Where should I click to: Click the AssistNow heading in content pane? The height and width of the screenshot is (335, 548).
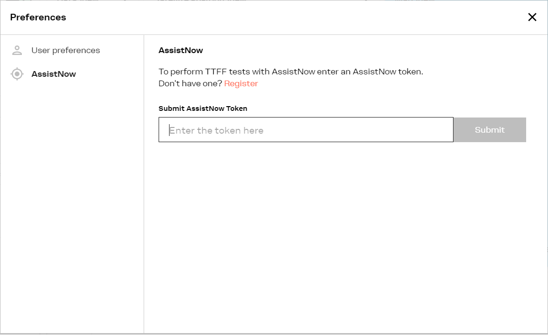(x=180, y=50)
